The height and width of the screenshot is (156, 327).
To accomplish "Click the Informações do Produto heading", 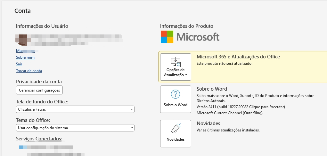I will click(x=187, y=26).
